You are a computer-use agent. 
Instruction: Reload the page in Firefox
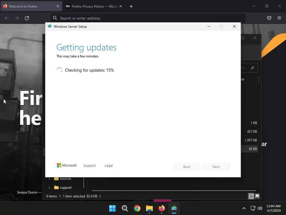[27, 18]
